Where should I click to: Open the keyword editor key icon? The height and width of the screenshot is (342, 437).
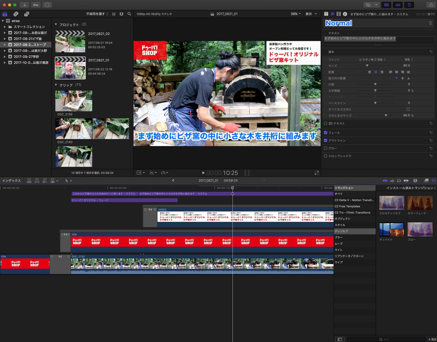click(36, 5)
